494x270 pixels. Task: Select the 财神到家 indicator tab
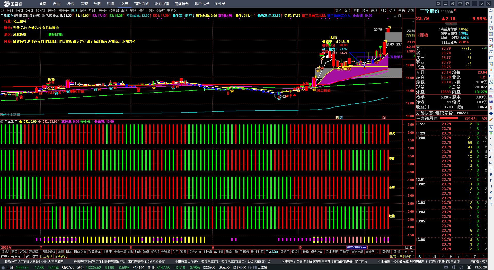coord(257,252)
